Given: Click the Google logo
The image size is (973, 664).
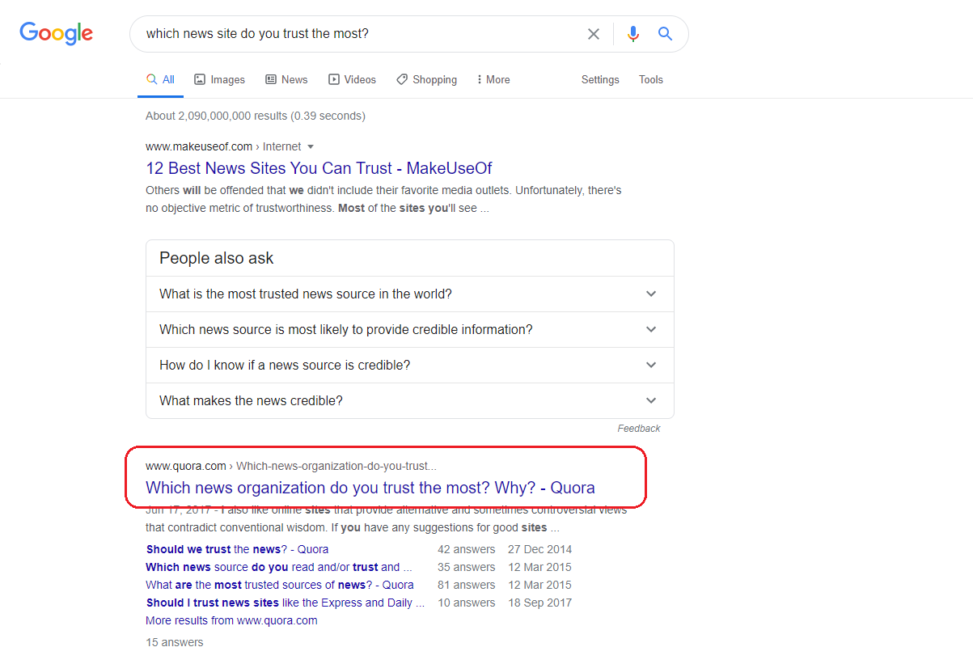Looking at the screenshot, I should point(57,33).
